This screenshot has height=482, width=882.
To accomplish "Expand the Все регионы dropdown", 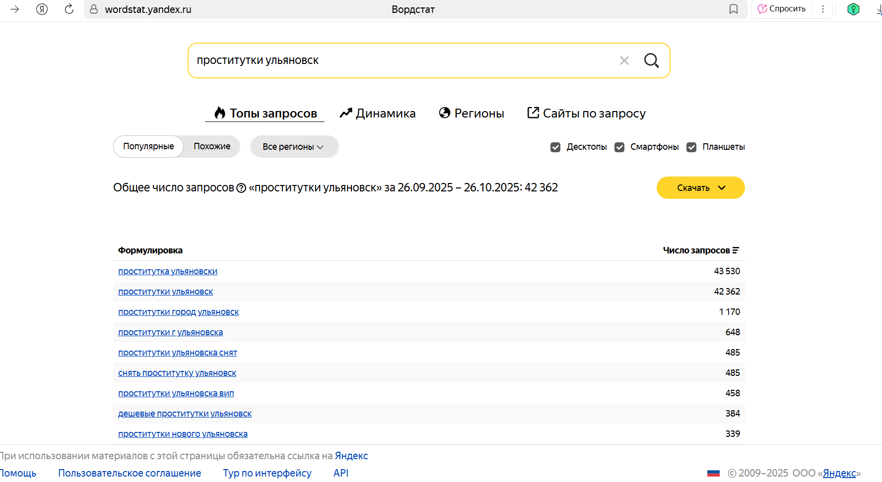I will point(294,147).
